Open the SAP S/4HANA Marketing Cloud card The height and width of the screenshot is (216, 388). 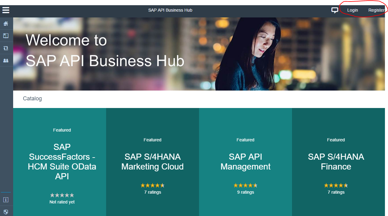(x=152, y=162)
